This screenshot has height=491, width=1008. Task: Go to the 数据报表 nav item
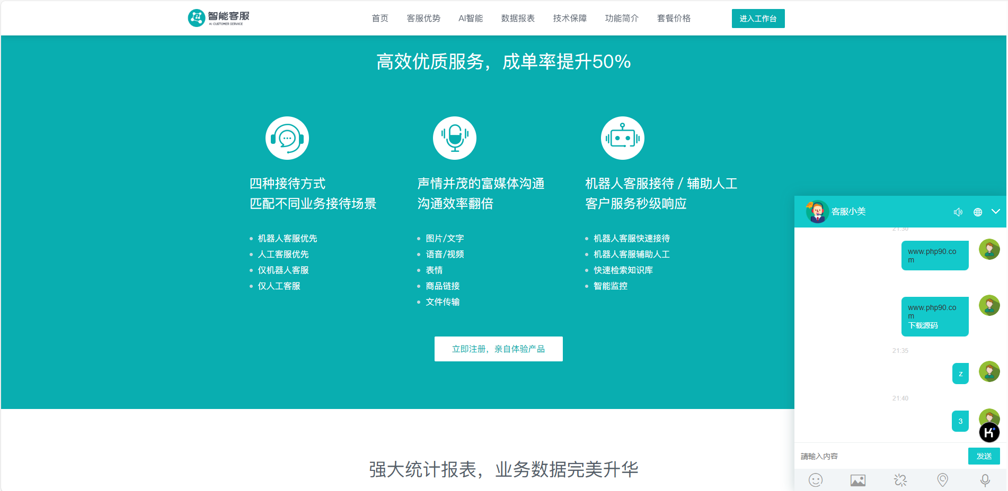(x=518, y=19)
